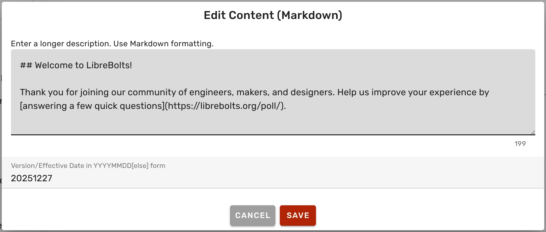Screen dimensions: 546x232
Task: Click the 'Edit Content (Markdown)' dialog title
Action: pos(273,15)
